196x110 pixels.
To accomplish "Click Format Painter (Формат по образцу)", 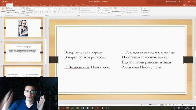I will tap(13, 13).
